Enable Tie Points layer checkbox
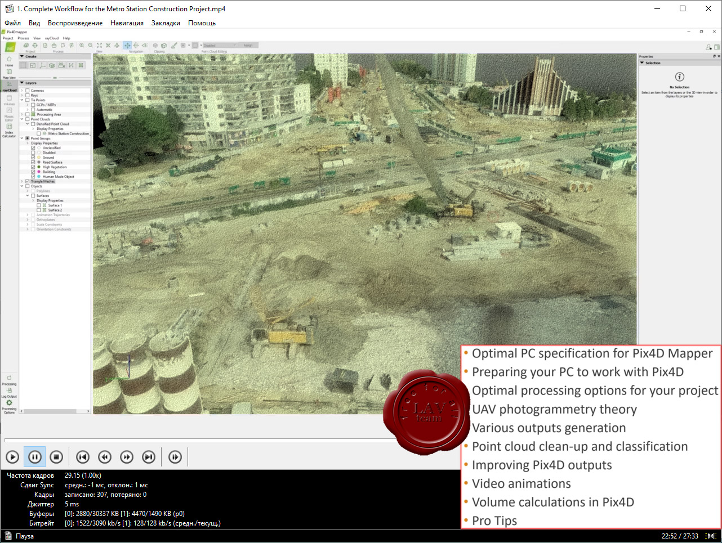 point(27,100)
